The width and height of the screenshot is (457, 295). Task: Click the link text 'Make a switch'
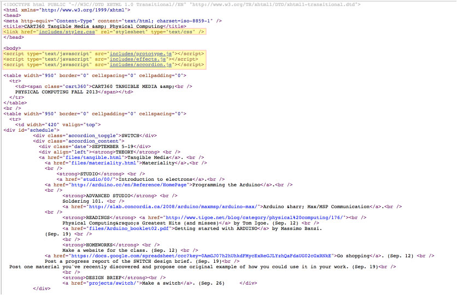[x=161, y=283]
